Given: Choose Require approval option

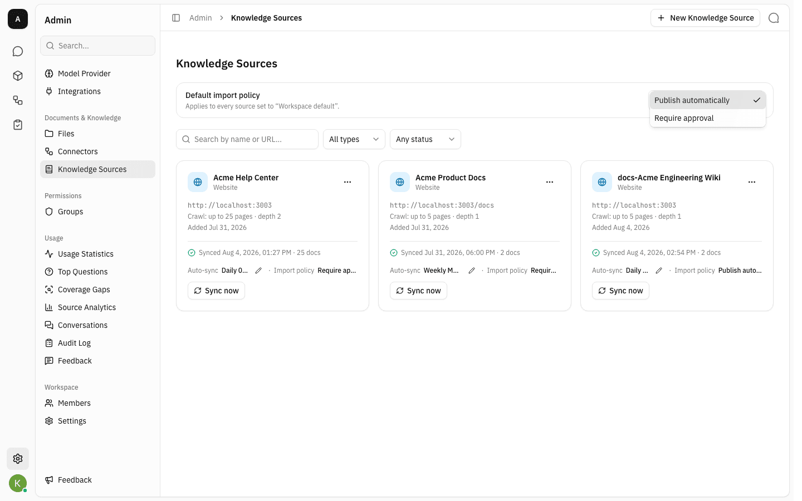Looking at the screenshot, I should click(707, 118).
